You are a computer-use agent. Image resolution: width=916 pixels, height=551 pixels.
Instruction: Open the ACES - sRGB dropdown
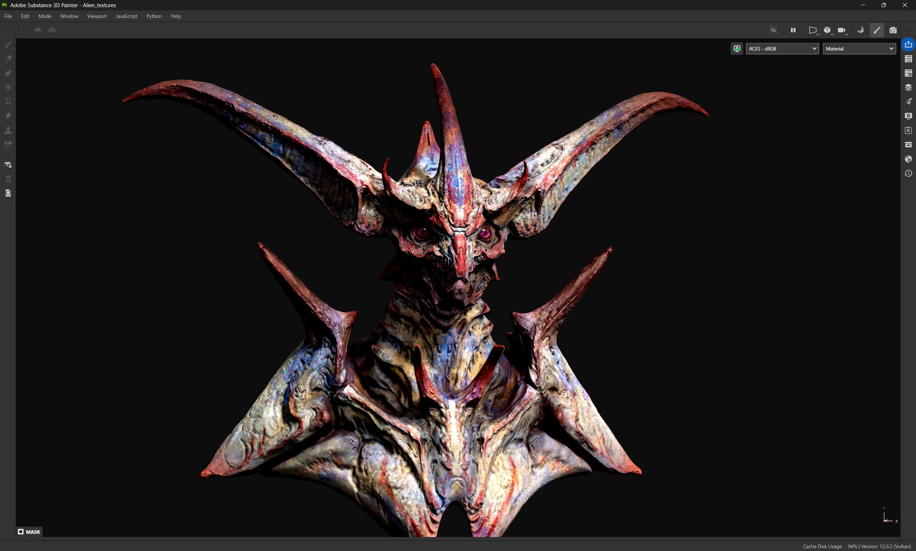[x=782, y=49]
